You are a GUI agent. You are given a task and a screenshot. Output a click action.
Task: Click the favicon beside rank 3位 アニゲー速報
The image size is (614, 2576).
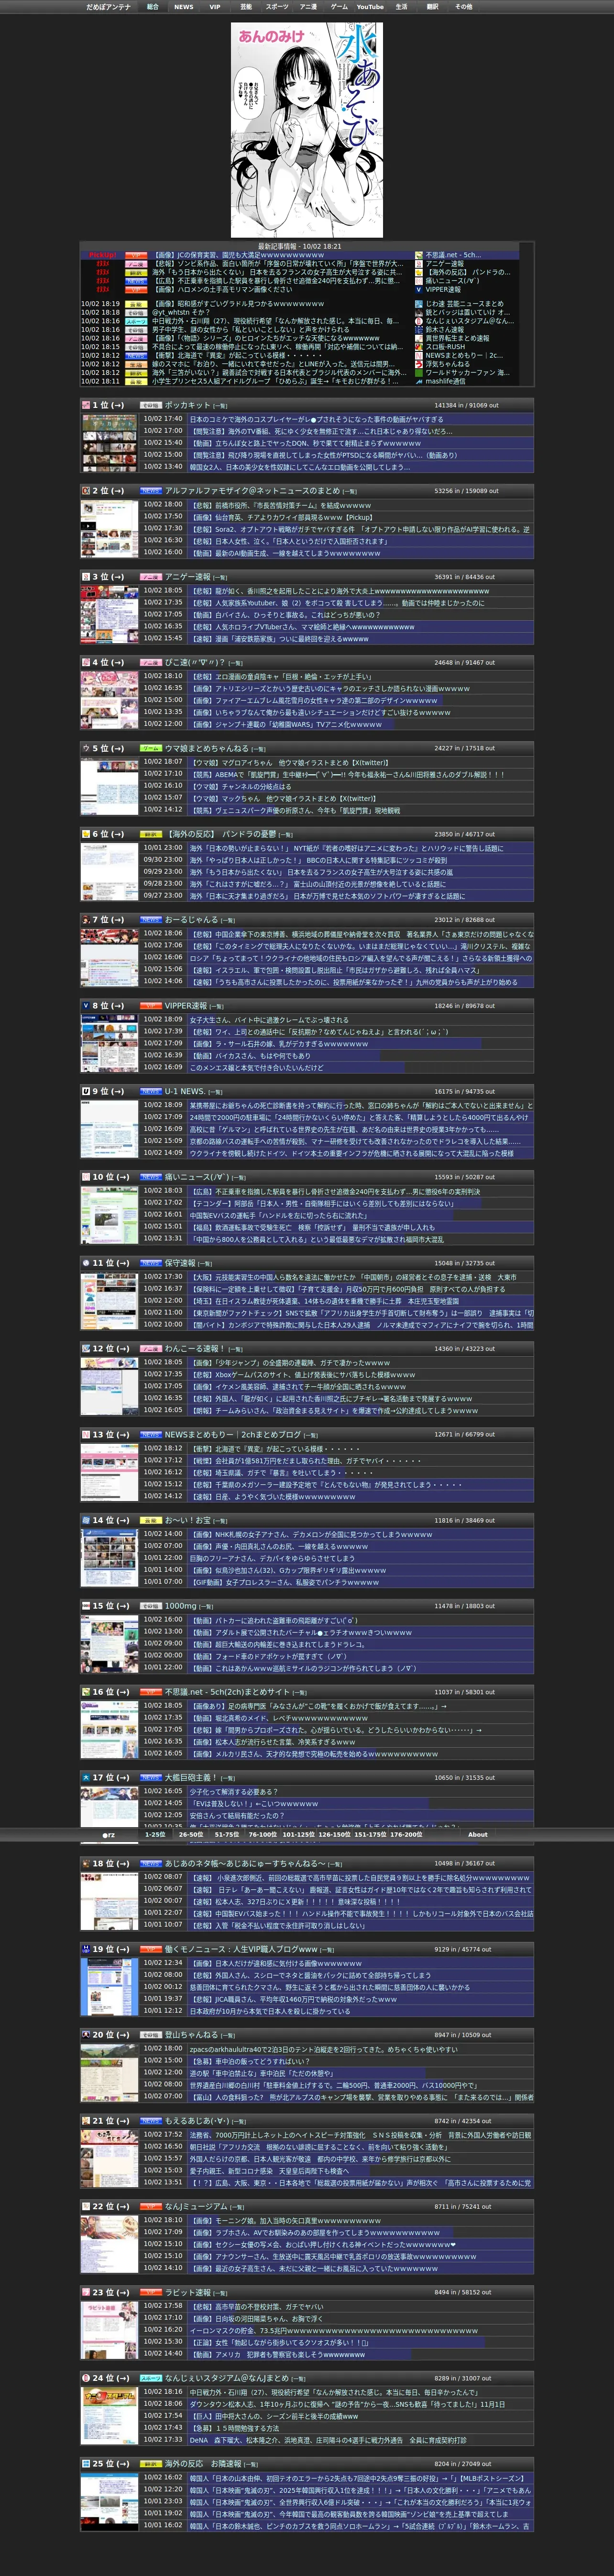86,576
